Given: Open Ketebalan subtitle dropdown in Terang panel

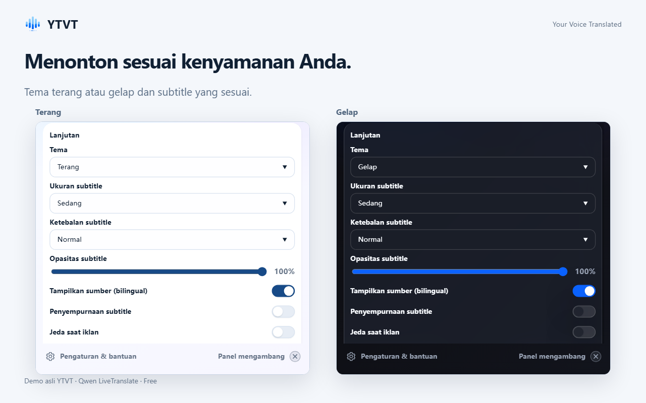Looking at the screenshot, I should pos(172,239).
